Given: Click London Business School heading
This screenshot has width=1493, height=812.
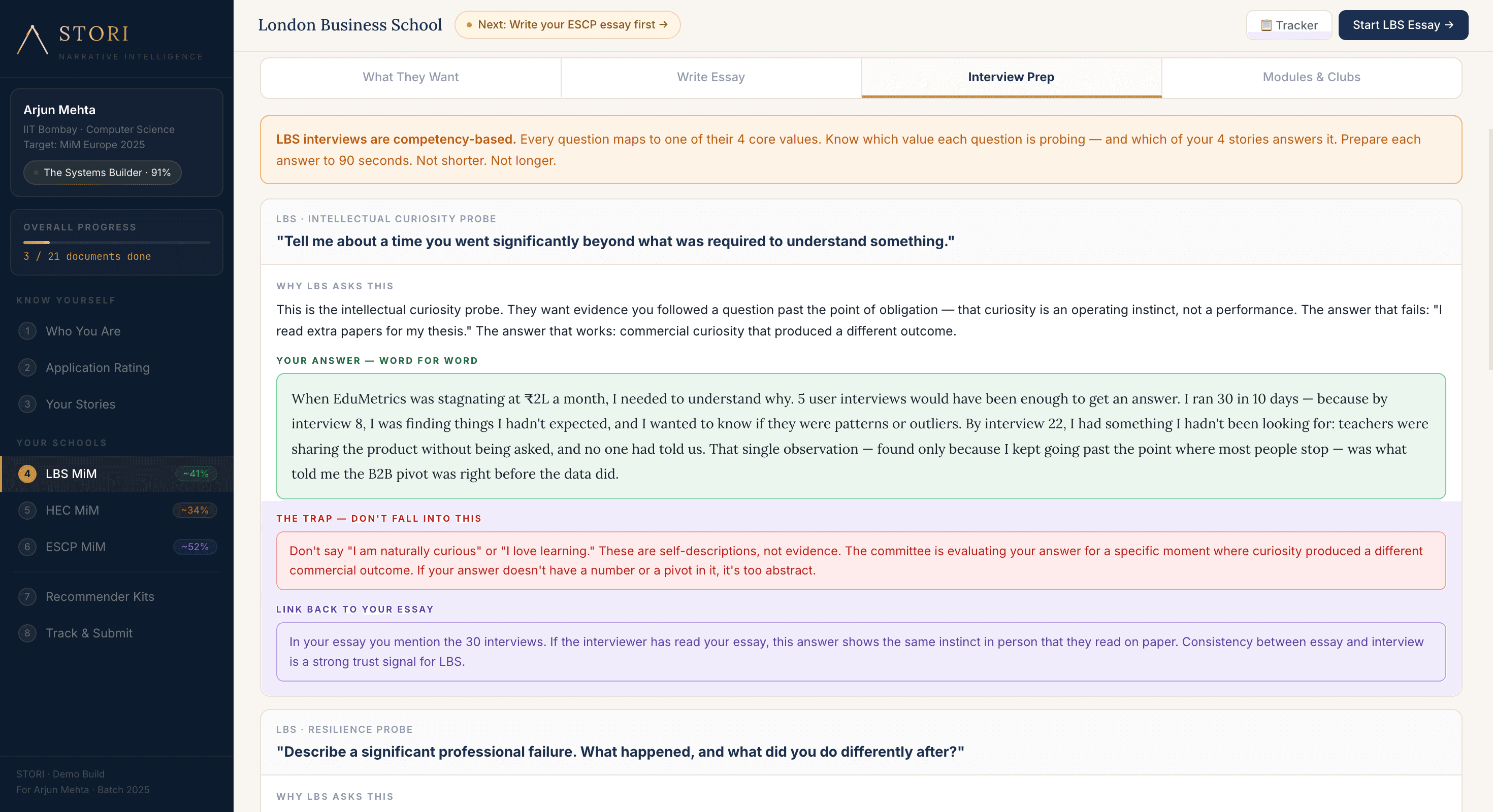Looking at the screenshot, I should coord(349,25).
